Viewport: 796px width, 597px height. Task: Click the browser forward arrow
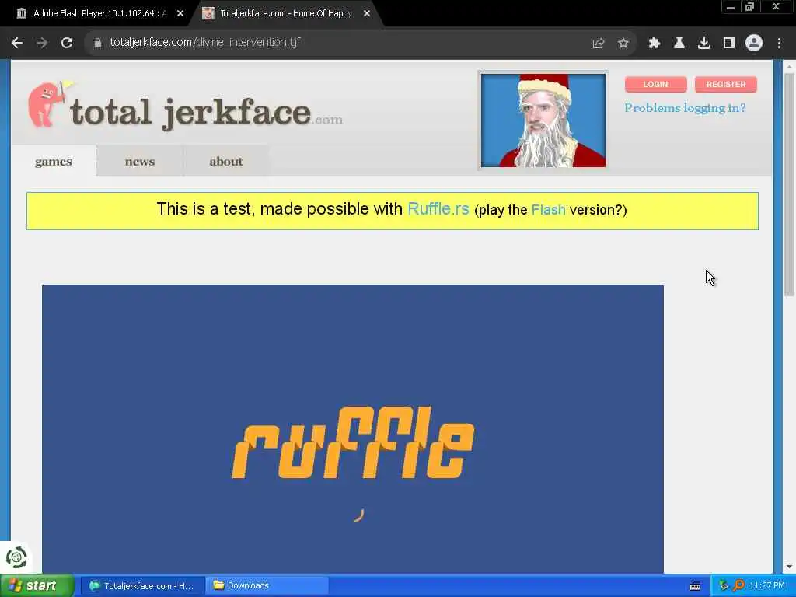click(x=42, y=44)
